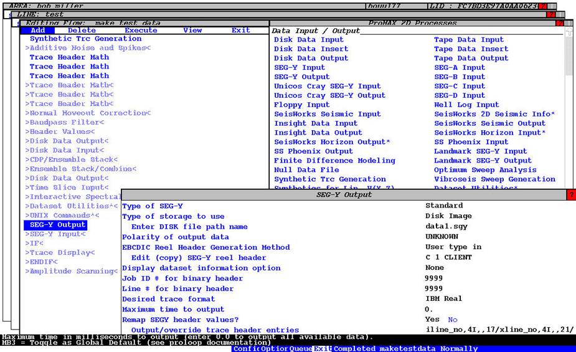The width and height of the screenshot is (576, 352).
Task: Select the inactive ENDIF step
Action: [41, 262]
